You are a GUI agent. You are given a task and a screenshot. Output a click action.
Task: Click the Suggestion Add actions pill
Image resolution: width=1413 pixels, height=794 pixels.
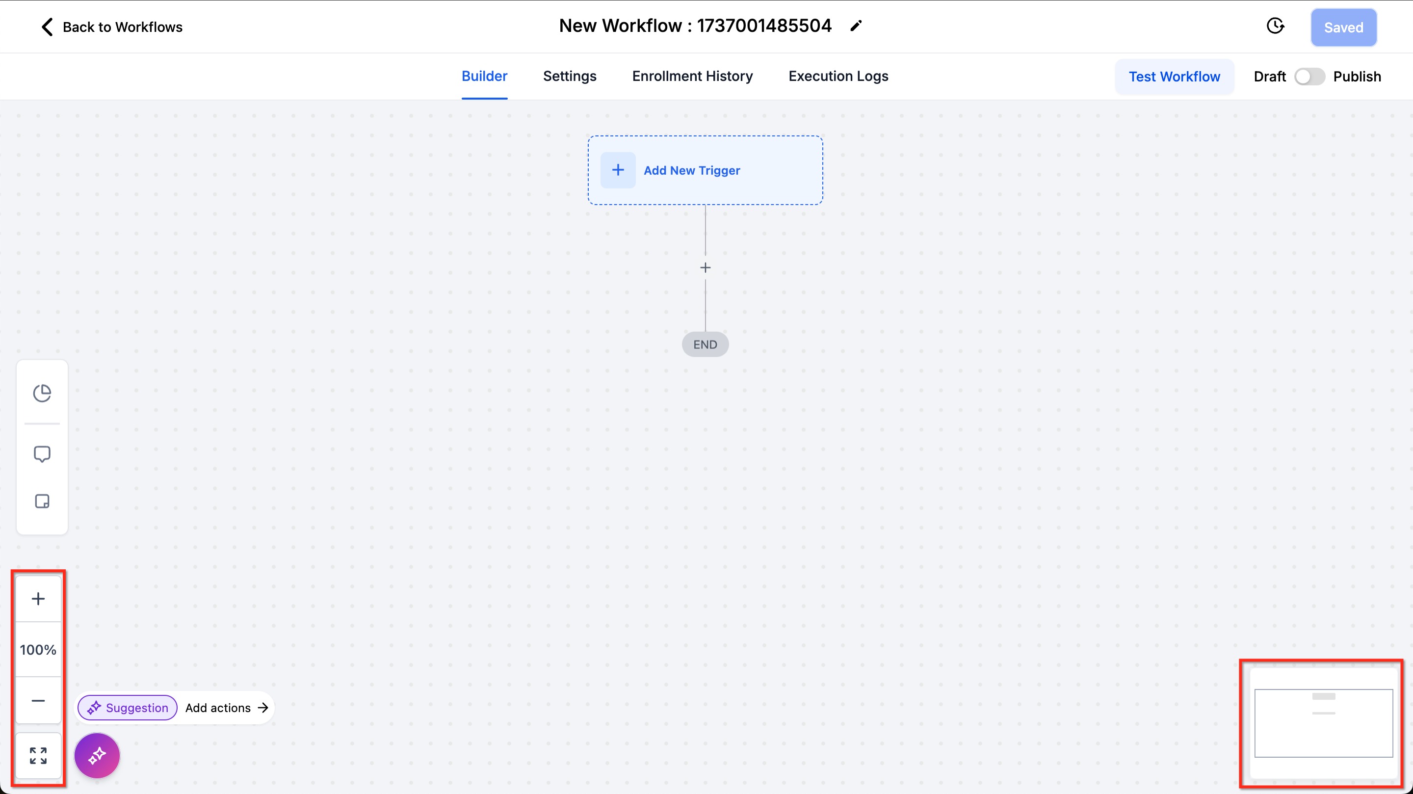pyautogui.click(x=176, y=708)
